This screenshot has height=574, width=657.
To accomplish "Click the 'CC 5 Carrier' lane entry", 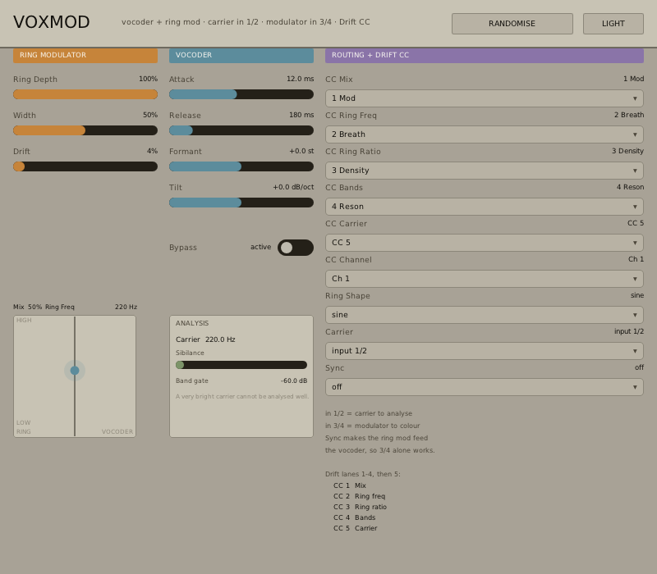I will point(355,528).
